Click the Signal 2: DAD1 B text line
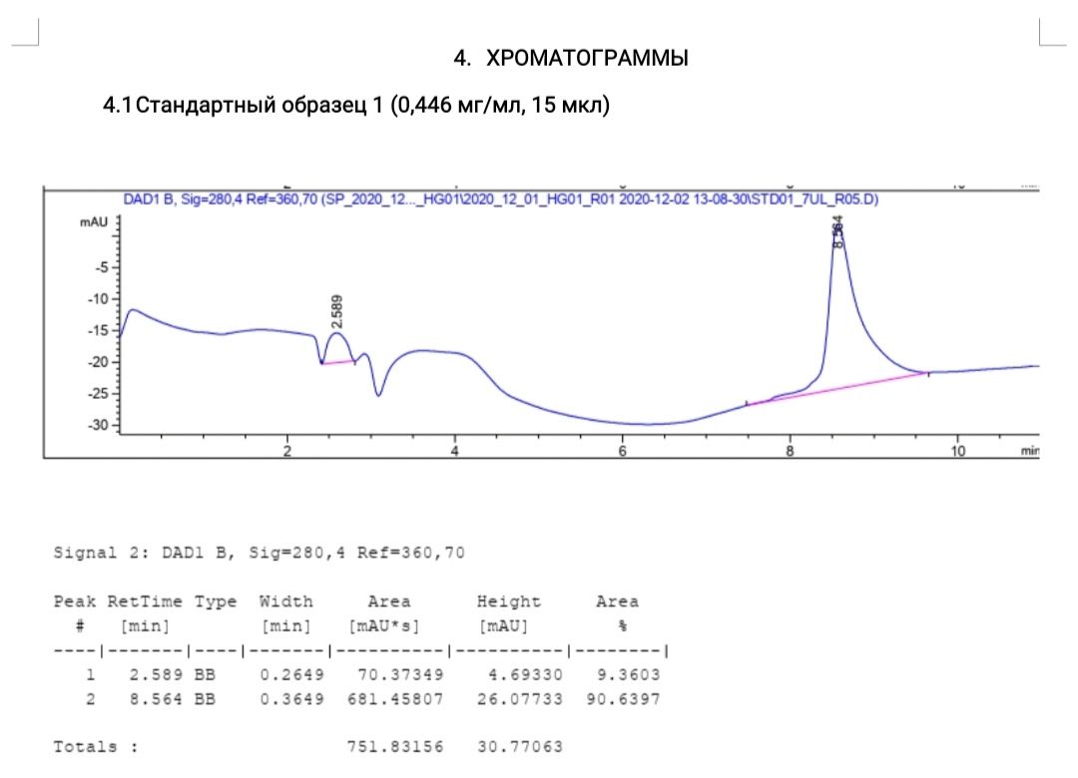 point(259,552)
